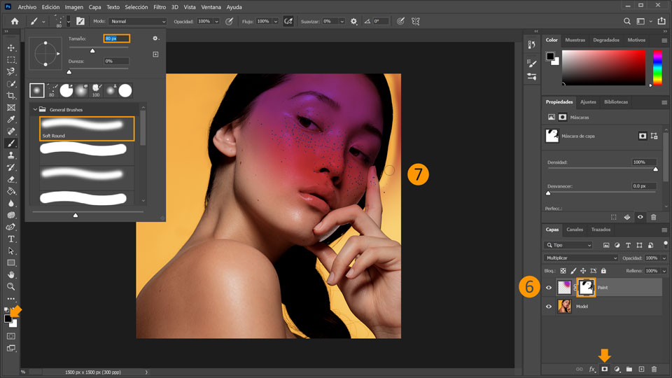Click the add layer mask icon
Screen dimensions: 672x378
605,369
